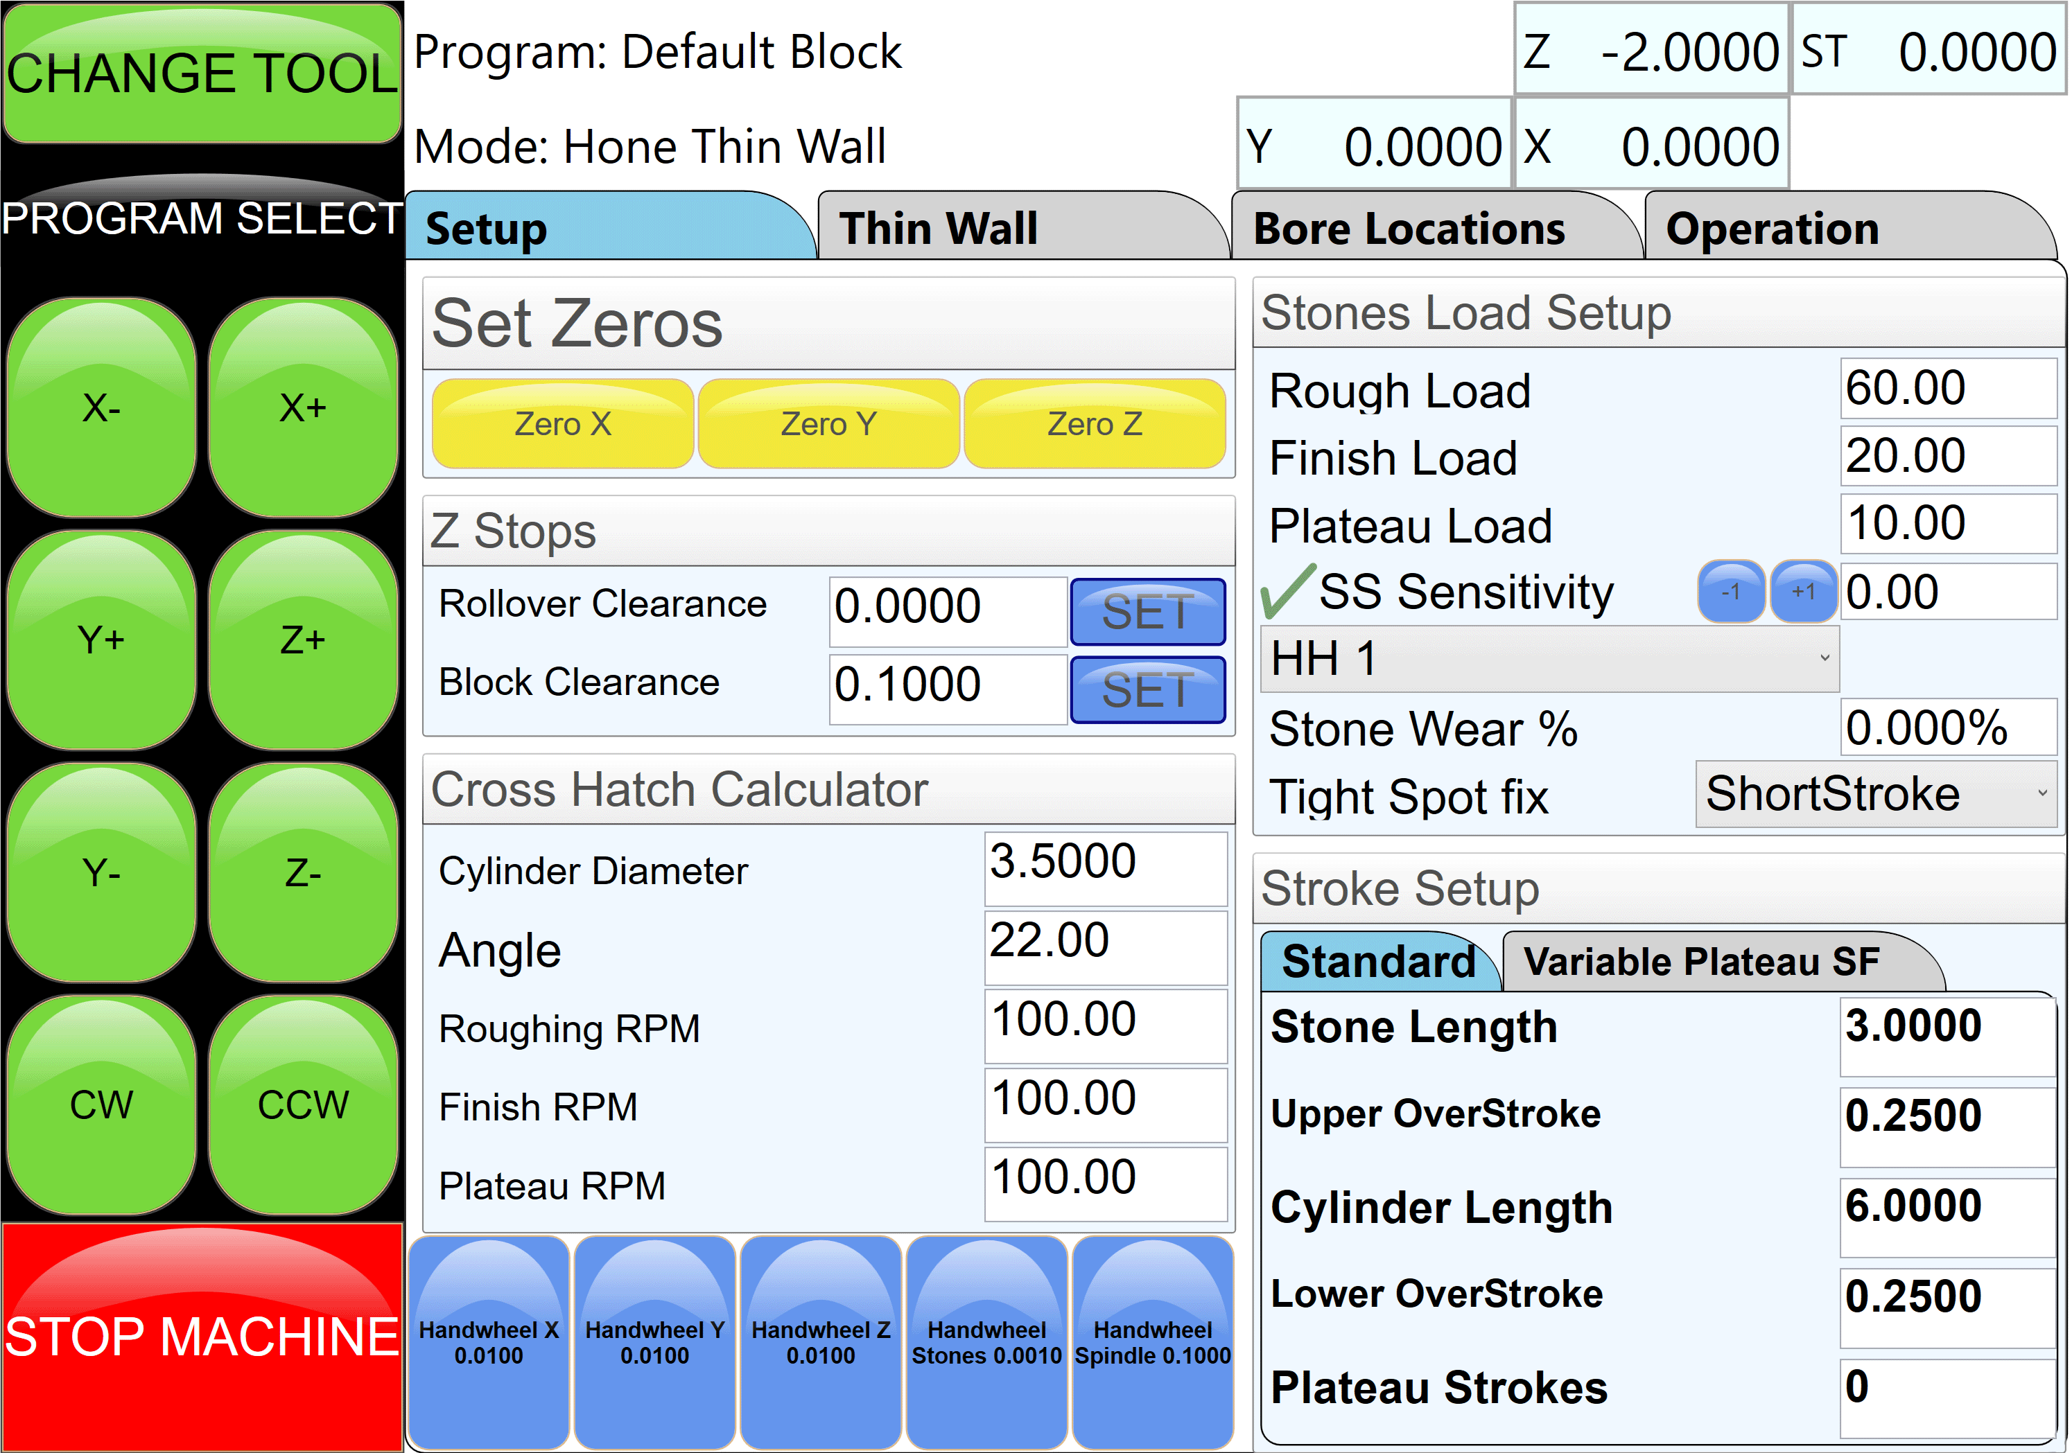
Task: Toggle the SS Sensitivity checkmark
Action: (x=1287, y=592)
